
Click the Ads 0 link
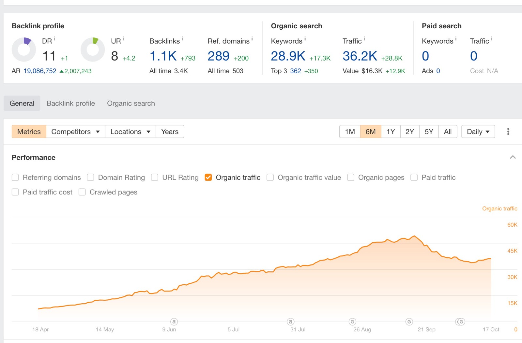[x=438, y=71]
